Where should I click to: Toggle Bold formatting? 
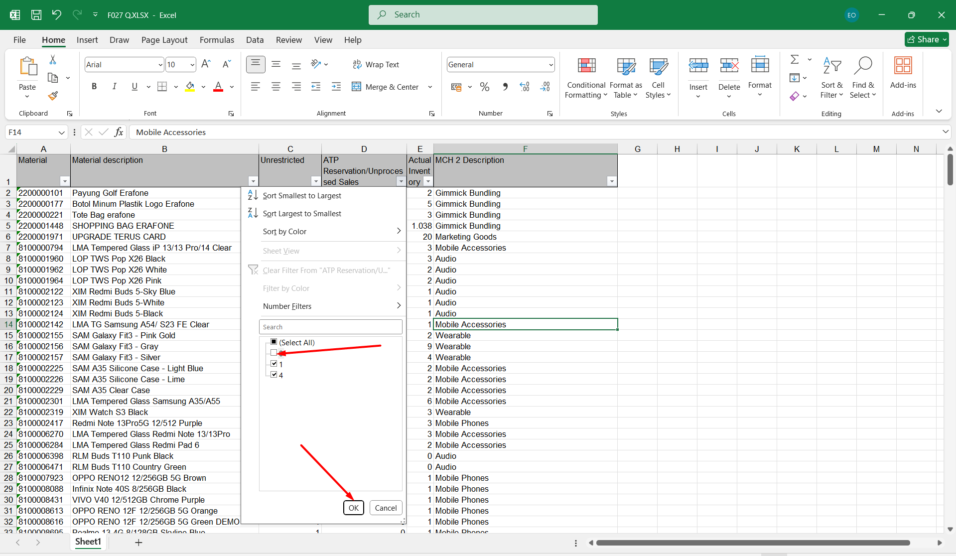click(94, 87)
